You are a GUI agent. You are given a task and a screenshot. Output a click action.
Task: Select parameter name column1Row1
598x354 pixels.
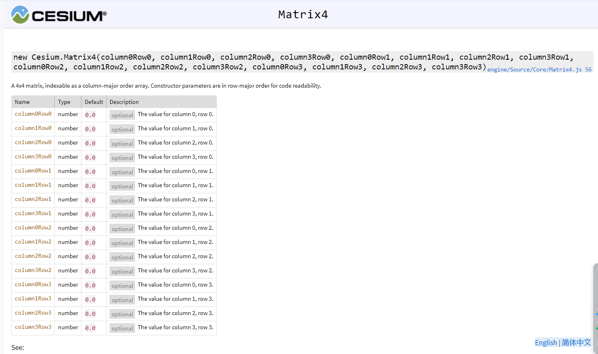tap(33, 185)
